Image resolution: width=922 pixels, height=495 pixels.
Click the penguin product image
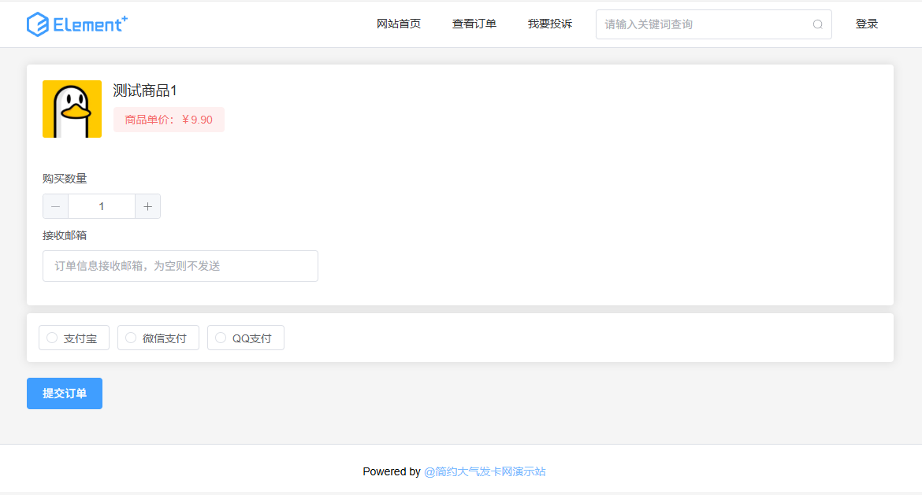[72, 109]
